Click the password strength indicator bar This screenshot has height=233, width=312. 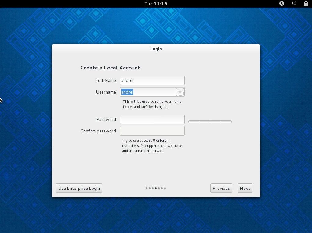[210, 121]
